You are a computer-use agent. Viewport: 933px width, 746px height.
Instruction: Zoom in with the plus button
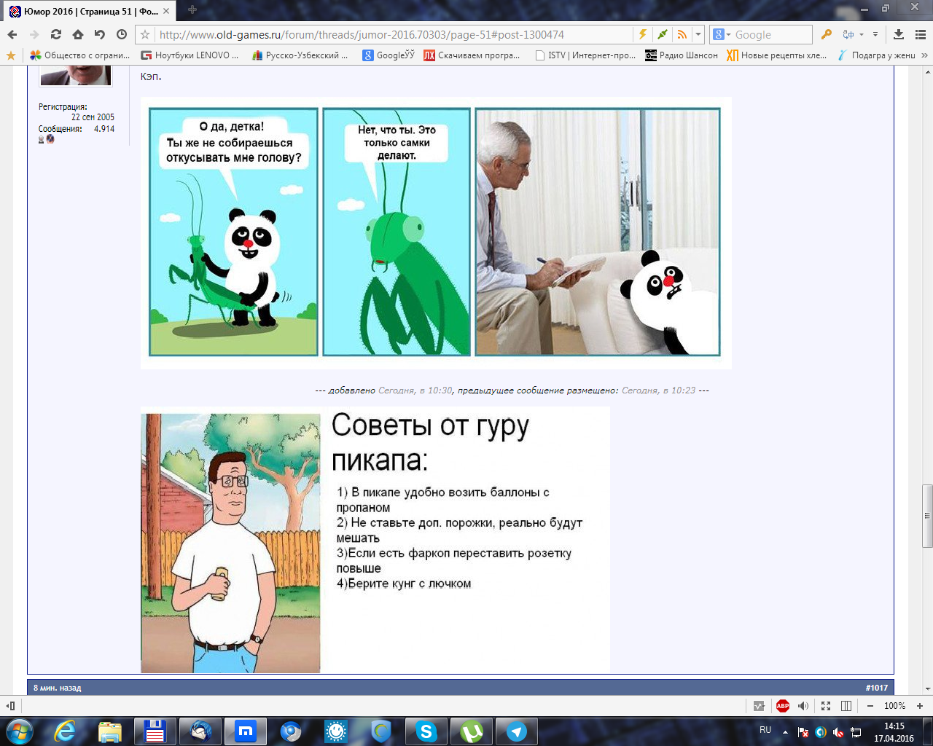click(920, 706)
